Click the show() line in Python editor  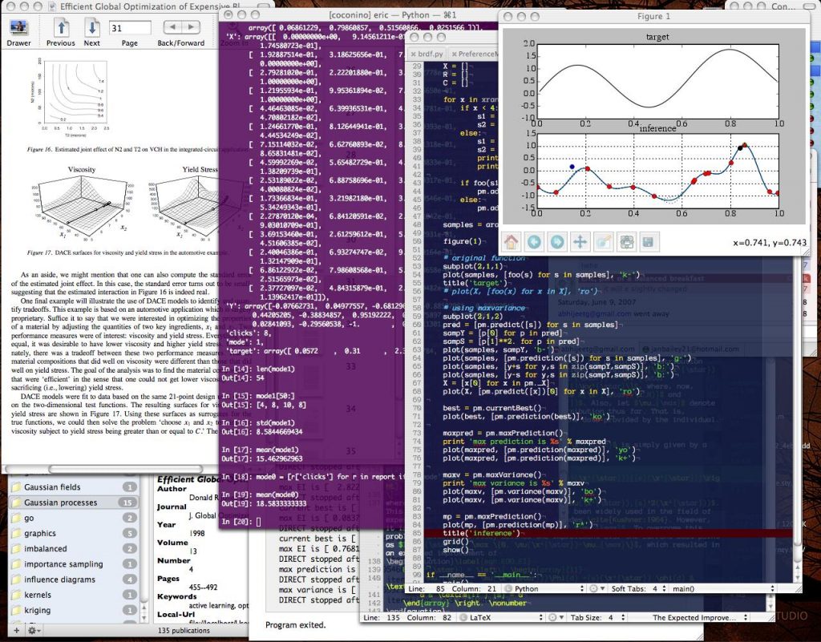click(456, 550)
